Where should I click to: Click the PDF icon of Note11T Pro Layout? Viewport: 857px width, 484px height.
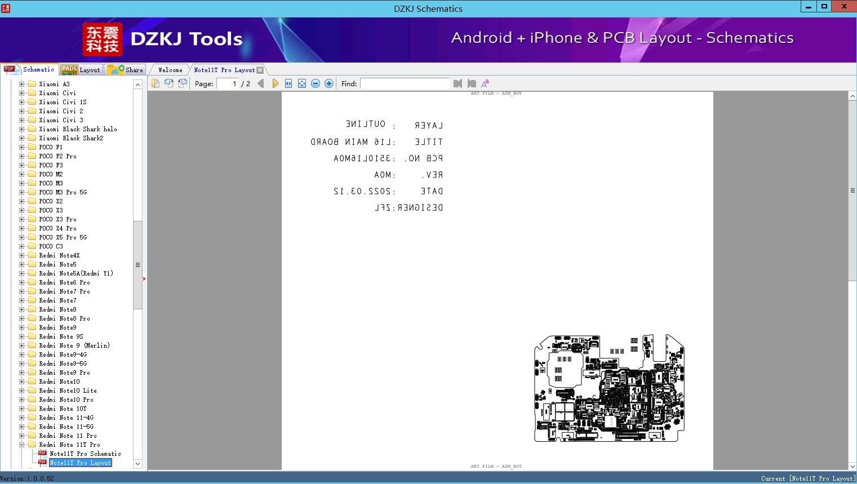pos(42,462)
